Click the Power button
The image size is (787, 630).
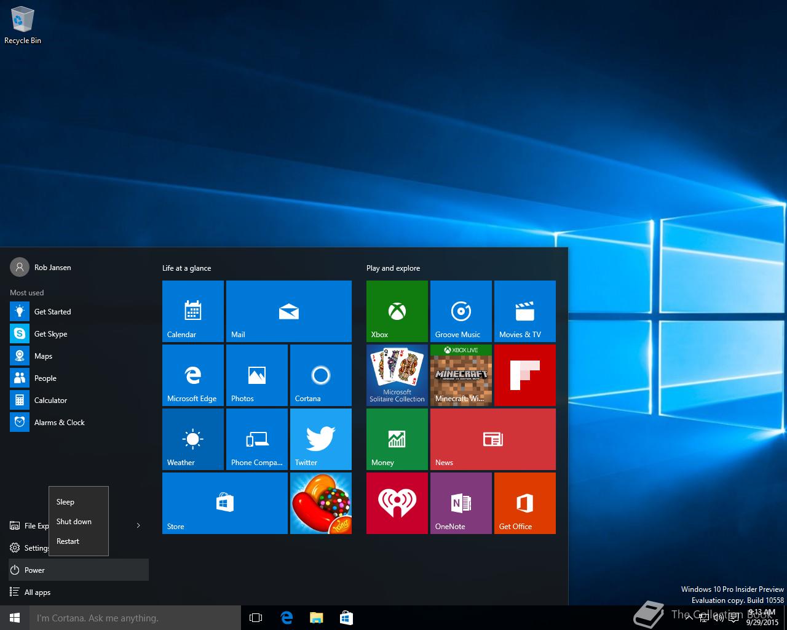[x=34, y=570]
